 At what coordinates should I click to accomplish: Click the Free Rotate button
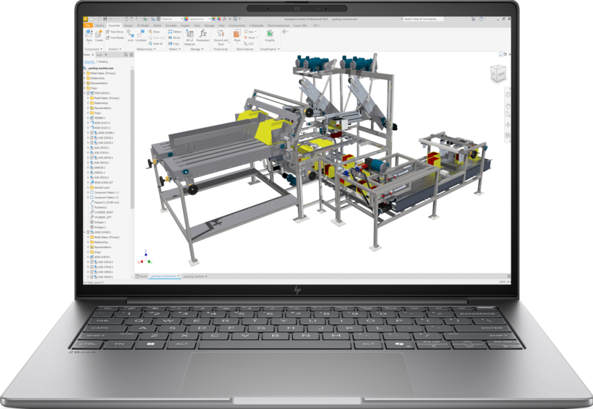[115, 38]
